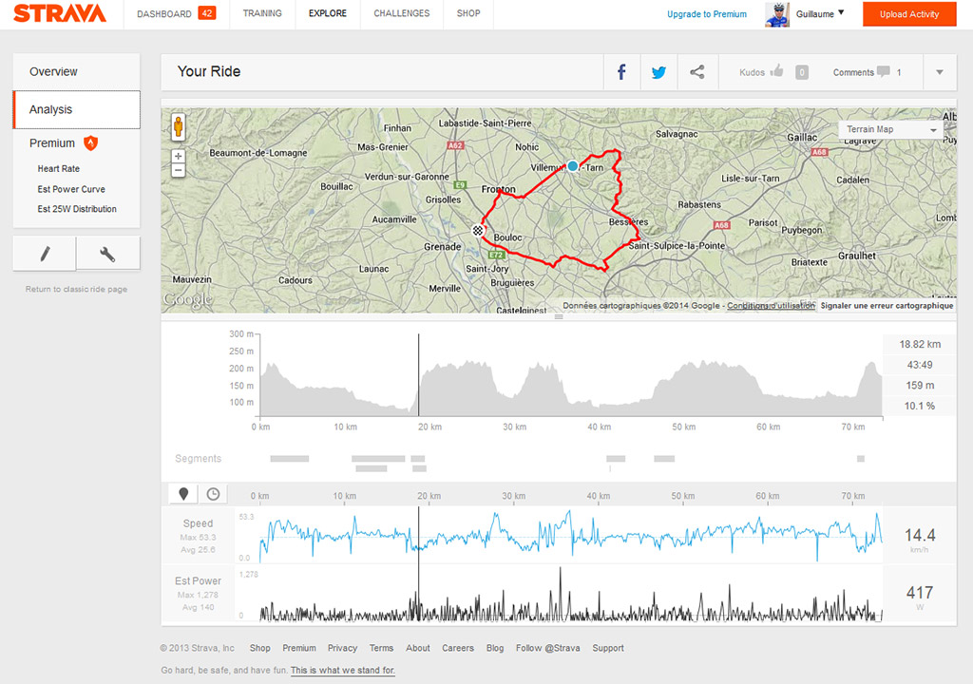Open the Shop menu
Image resolution: width=973 pixels, height=684 pixels.
[468, 13]
